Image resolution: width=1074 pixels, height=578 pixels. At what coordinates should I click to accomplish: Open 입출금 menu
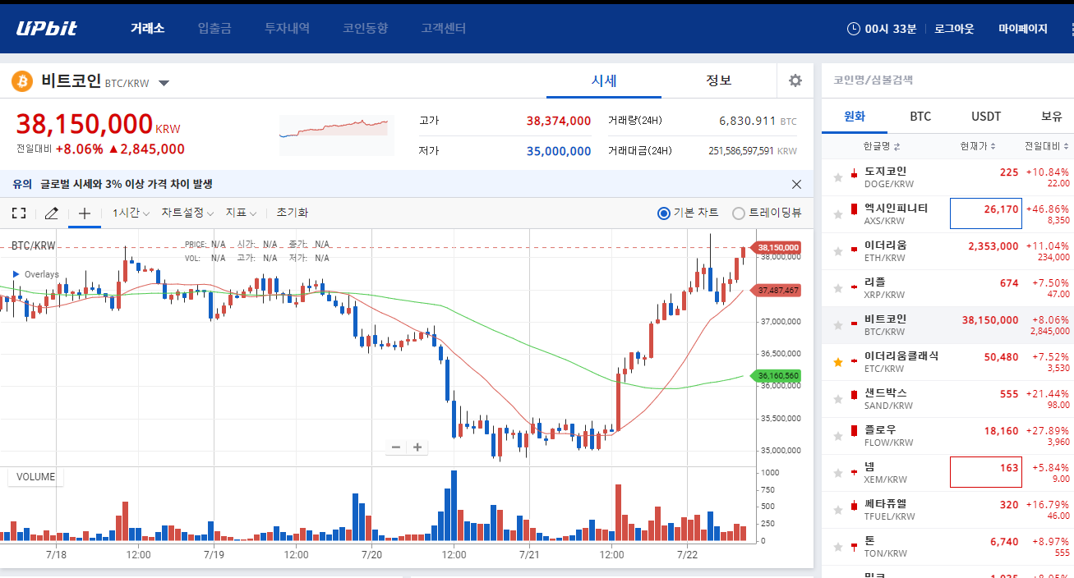(x=214, y=28)
